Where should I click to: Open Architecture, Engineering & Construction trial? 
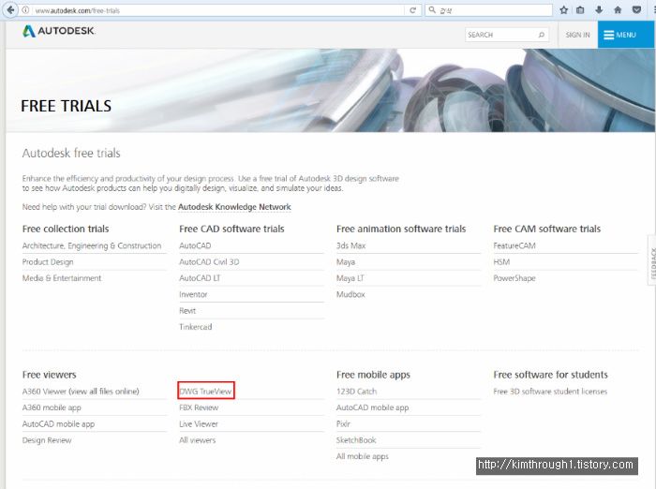[x=92, y=245]
